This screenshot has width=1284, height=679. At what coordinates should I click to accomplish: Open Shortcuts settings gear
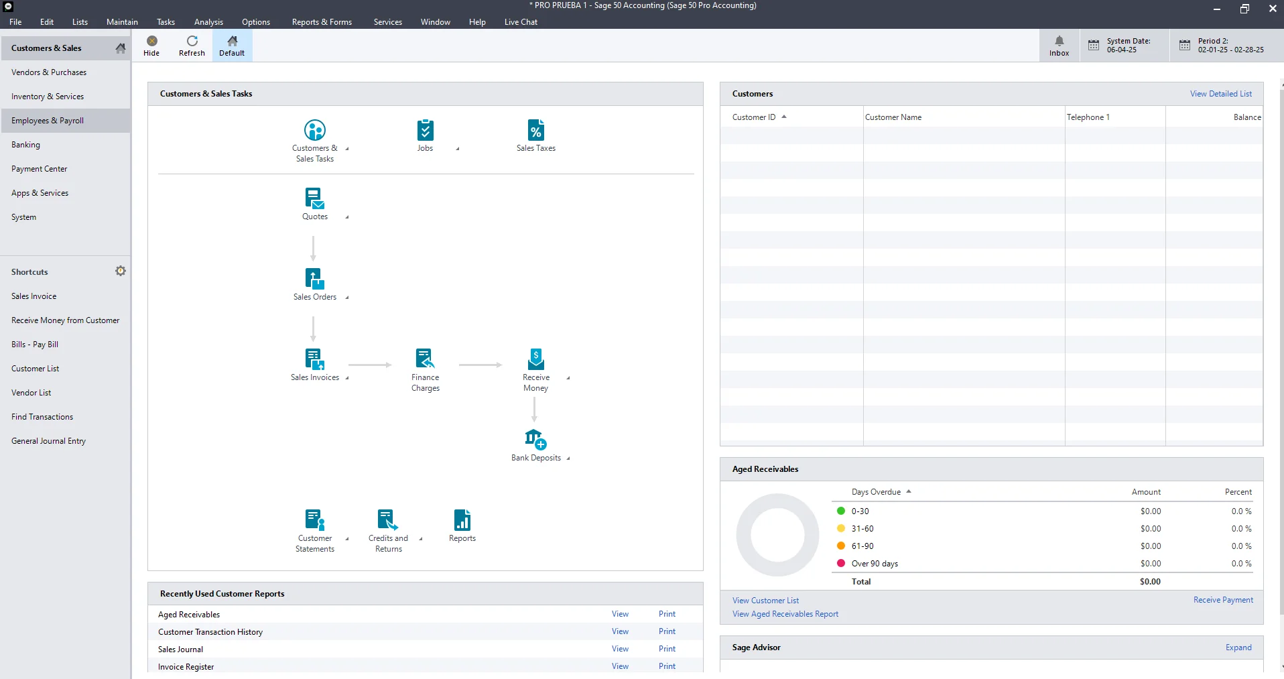121,271
